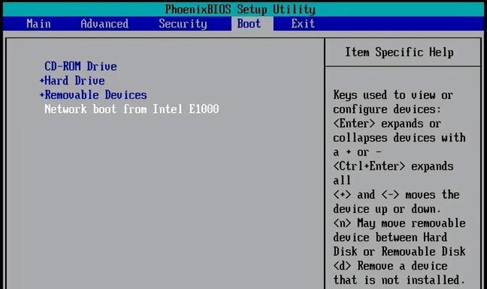Expand the plus sign beside Hard Drive
487x289 pixels.
(42, 81)
